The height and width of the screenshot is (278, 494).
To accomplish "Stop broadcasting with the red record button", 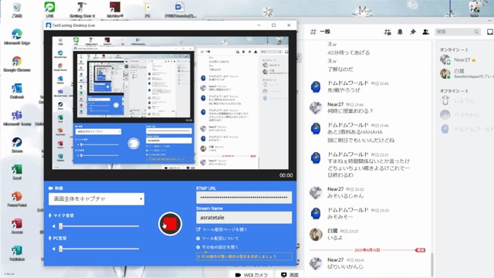I will pyautogui.click(x=170, y=224).
